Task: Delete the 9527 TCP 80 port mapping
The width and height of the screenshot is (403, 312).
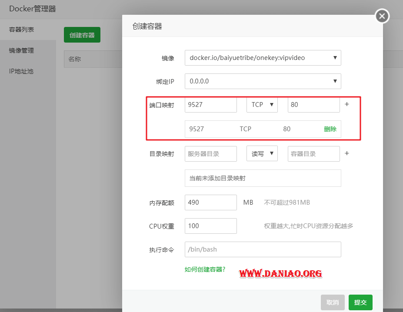Action: (x=330, y=129)
